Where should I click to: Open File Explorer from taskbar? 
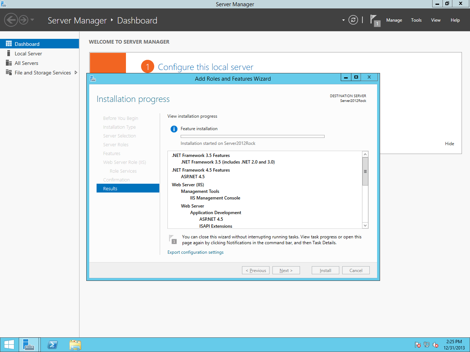click(75, 345)
